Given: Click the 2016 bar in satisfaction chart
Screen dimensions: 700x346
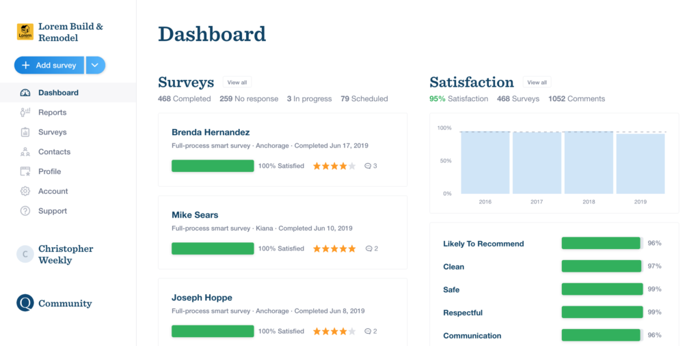Looking at the screenshot, I should point(485,162).
